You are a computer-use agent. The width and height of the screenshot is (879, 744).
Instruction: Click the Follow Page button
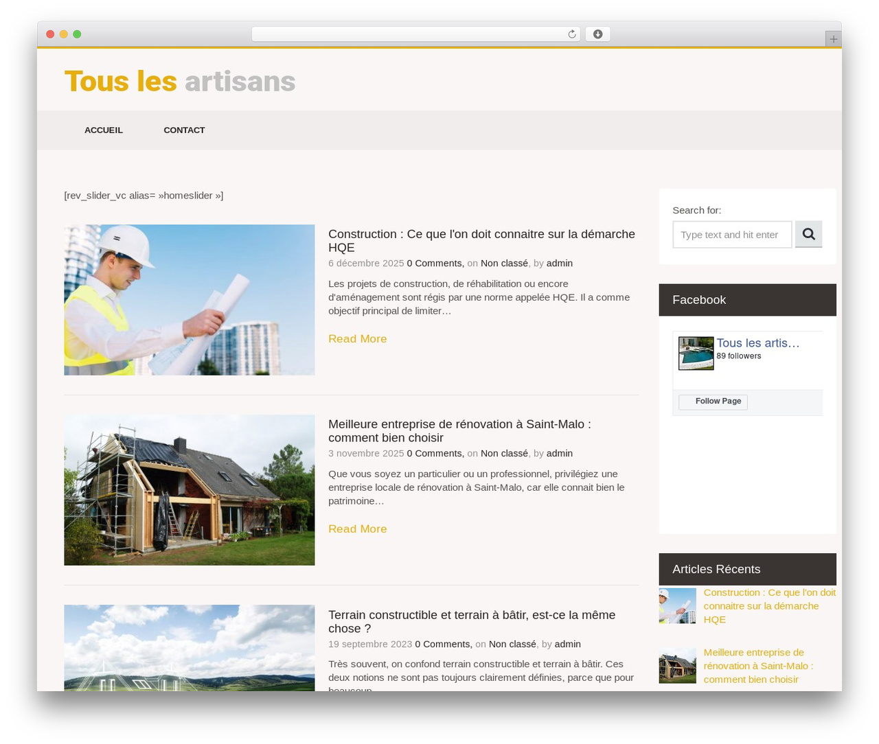(713, 402)
